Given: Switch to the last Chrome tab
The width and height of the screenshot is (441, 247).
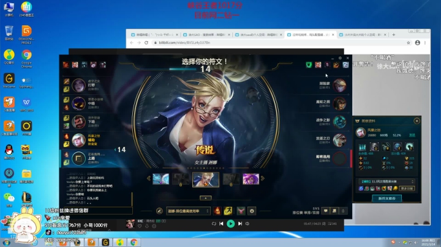Looking at the screenshot, I should (363, 35).
